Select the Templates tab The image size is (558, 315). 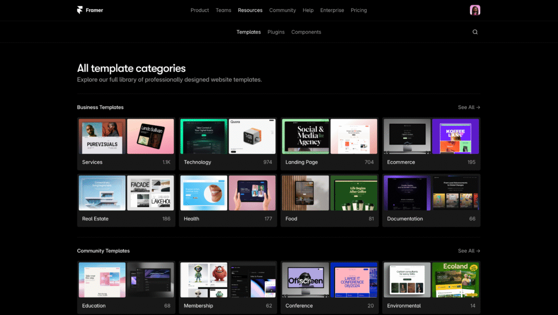click(248, 32)
